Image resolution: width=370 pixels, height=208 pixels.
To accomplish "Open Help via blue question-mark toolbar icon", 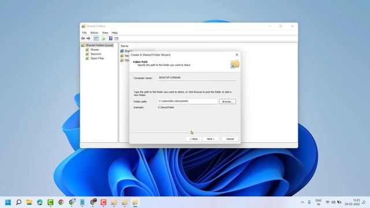I will point(110,39).
